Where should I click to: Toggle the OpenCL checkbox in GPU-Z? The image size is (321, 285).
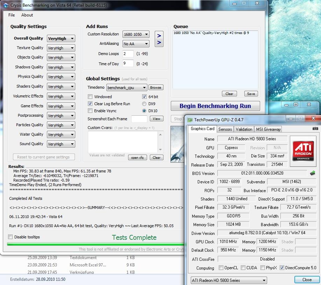click(221, 267)
